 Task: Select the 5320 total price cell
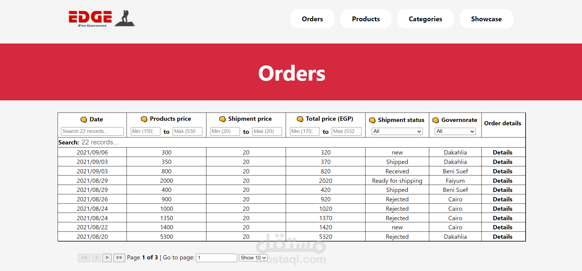(x=326, y=237)
